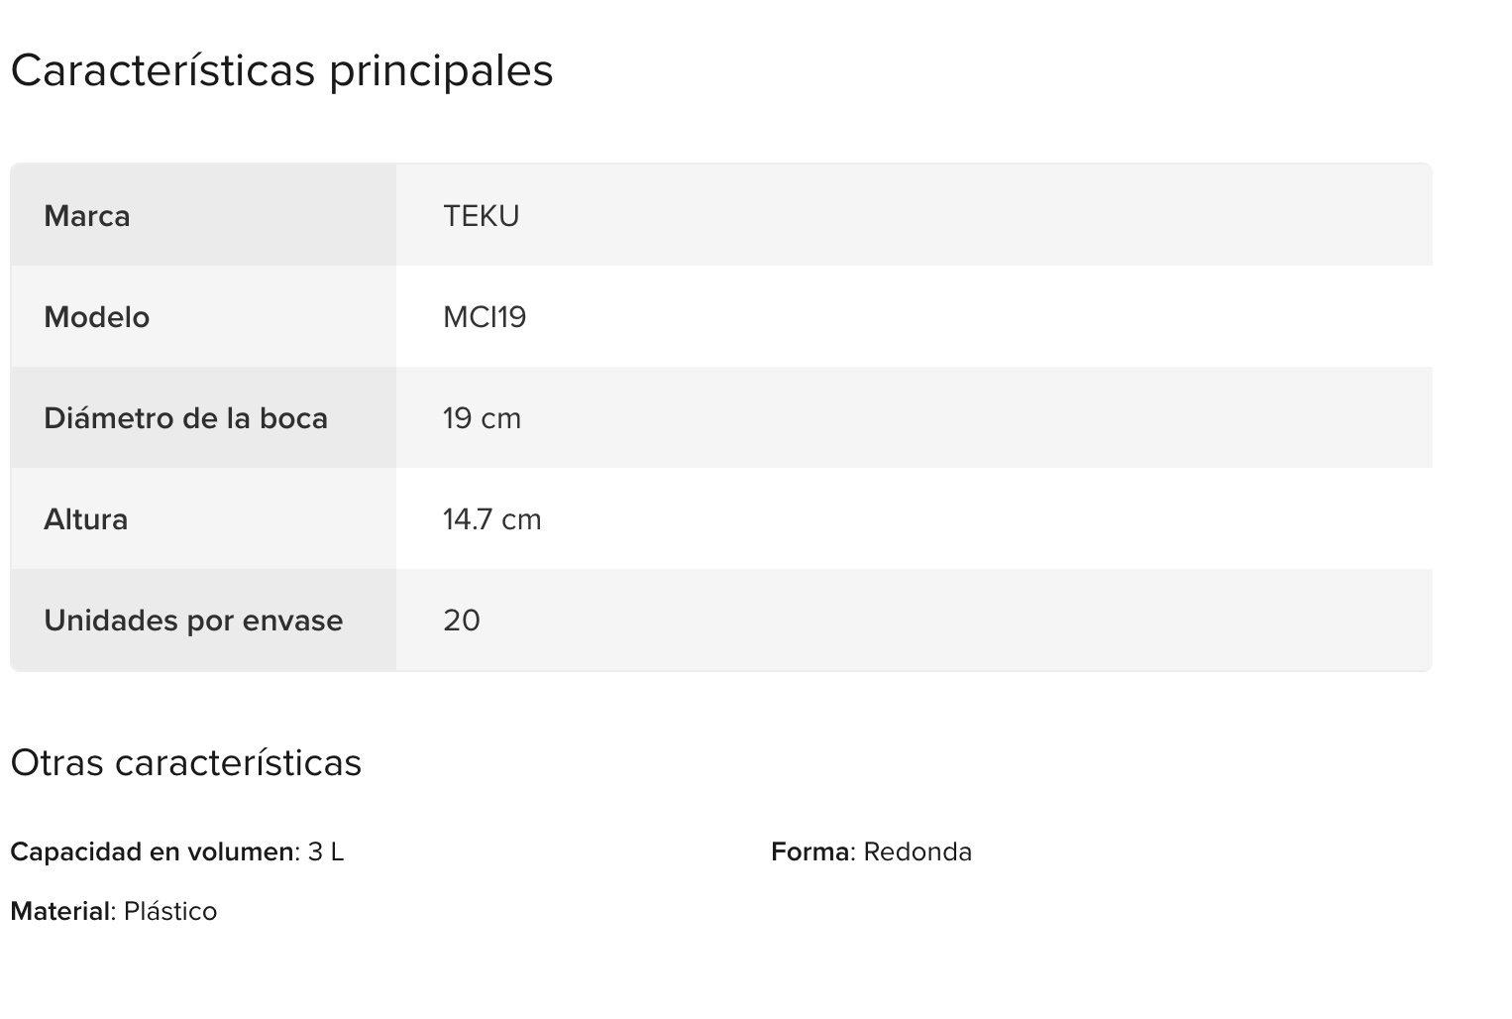Select the Redonda shape value

point(918,852)
